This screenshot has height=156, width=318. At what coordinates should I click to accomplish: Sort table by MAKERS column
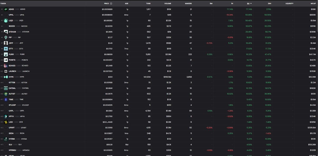[x=188, y=3]
